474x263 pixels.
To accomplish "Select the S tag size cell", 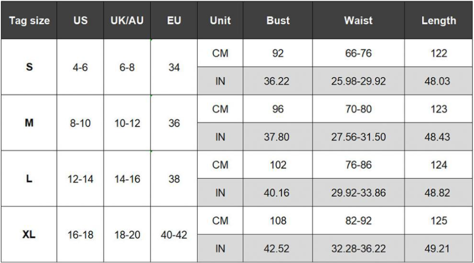I will tap(29, 67).
